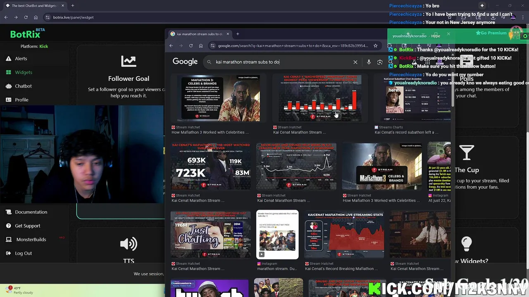The image size is (529, 297).
Task: Click the lightbulb new widgets icon
Action: click(466, 244)
